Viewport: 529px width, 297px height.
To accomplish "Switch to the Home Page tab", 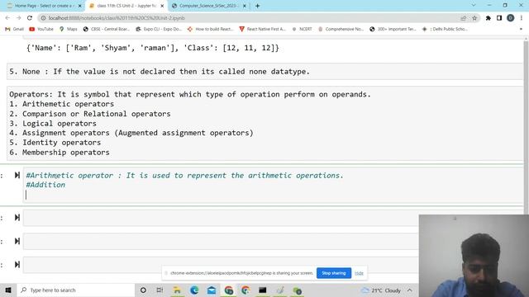I will point(43,6).
